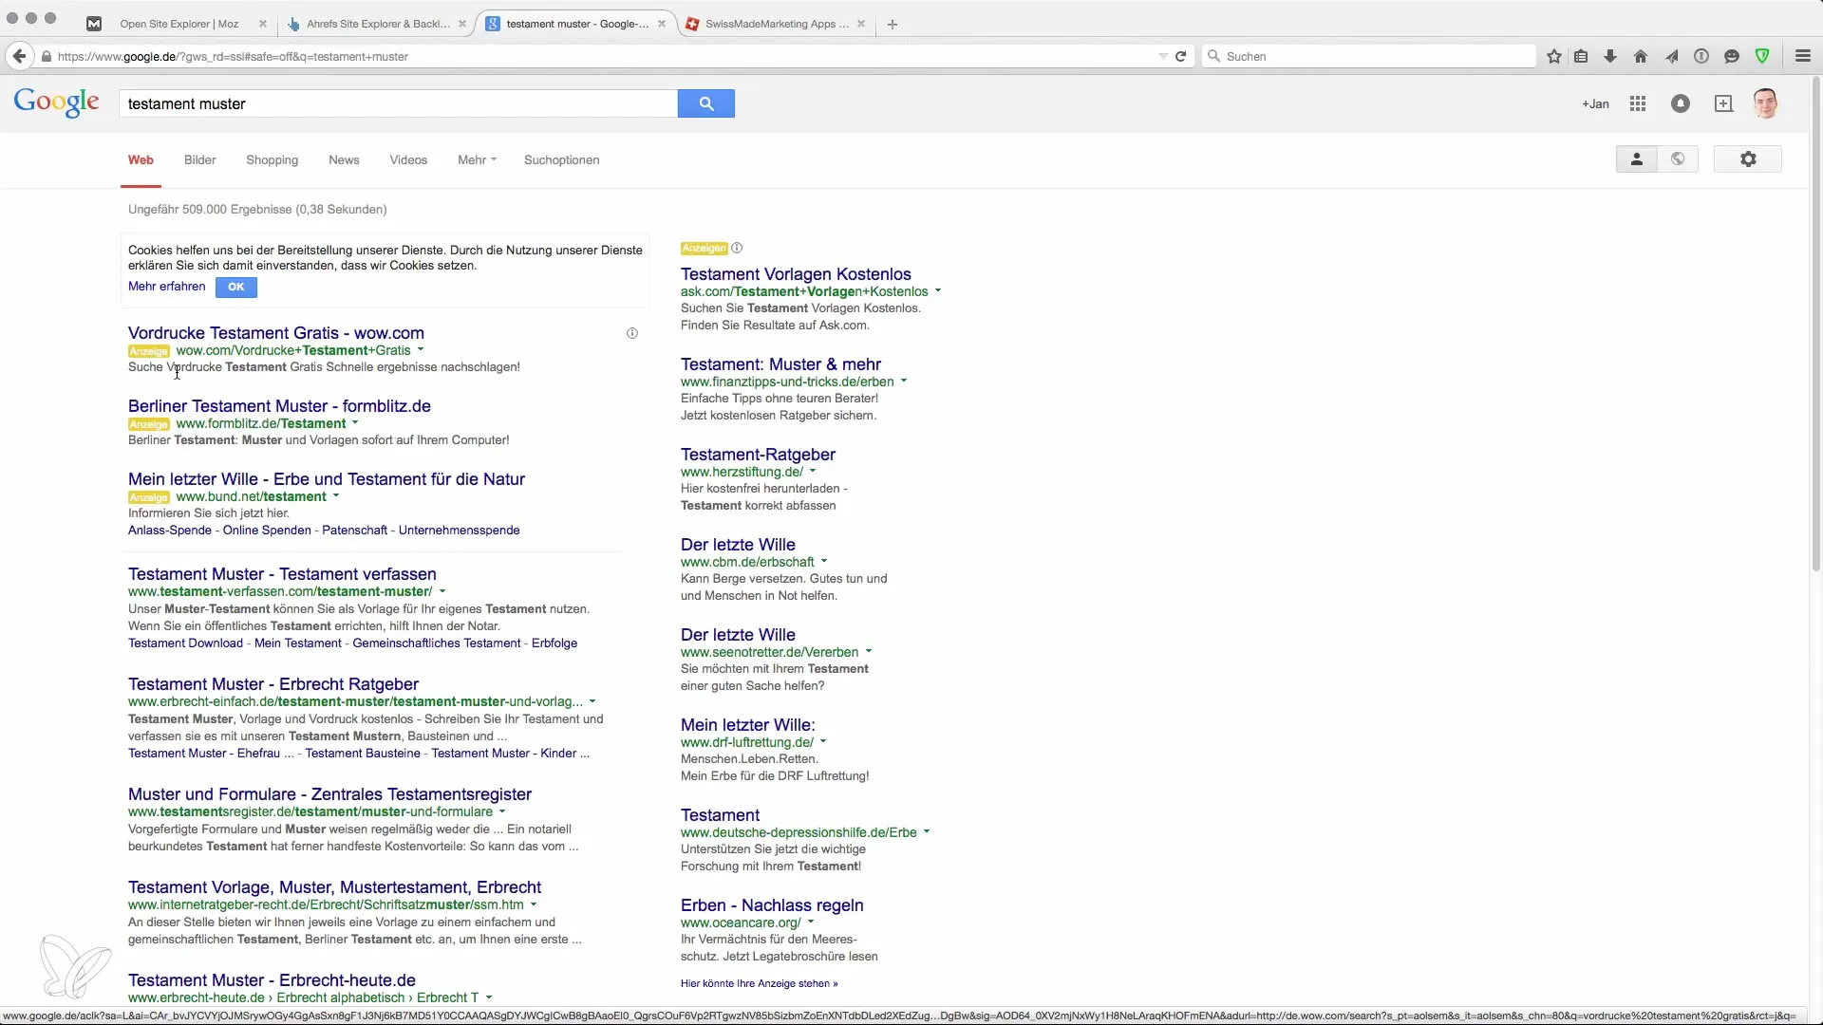
Task: Click the browser address bar URL
Action: pos(608,56)
